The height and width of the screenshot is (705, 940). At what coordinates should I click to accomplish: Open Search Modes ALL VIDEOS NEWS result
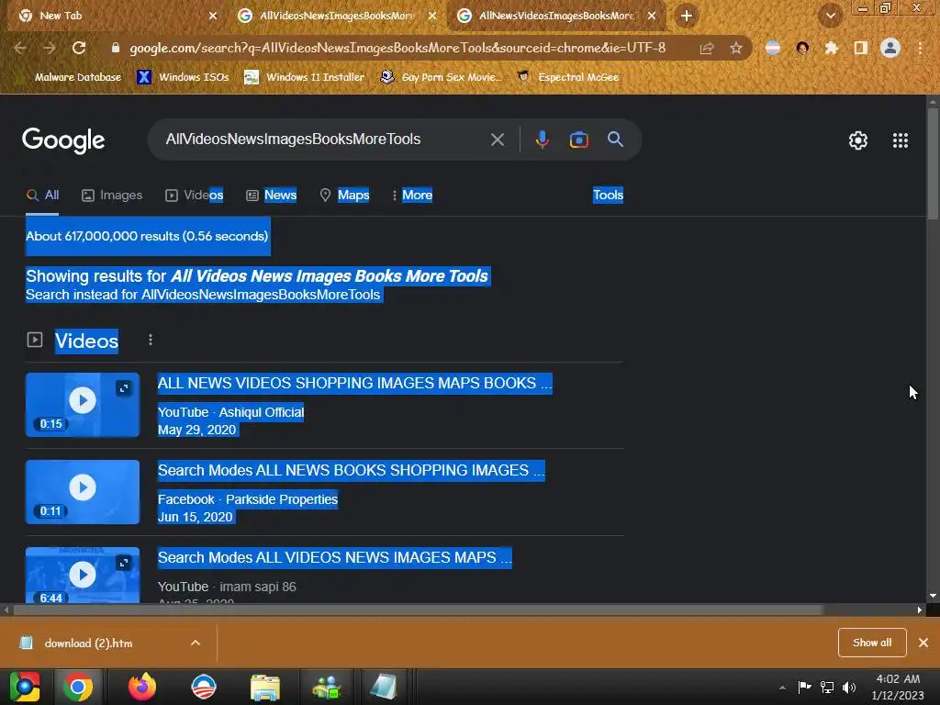(334, 557)
